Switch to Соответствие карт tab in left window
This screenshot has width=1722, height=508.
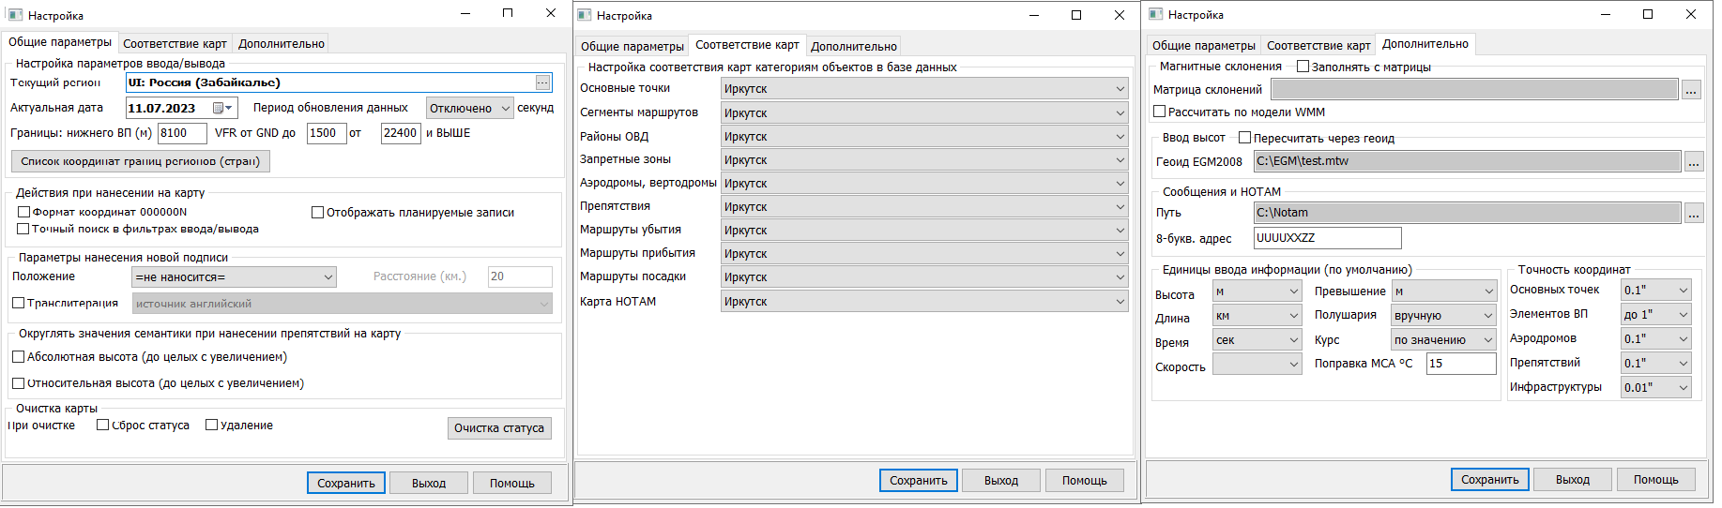point(175,43)
